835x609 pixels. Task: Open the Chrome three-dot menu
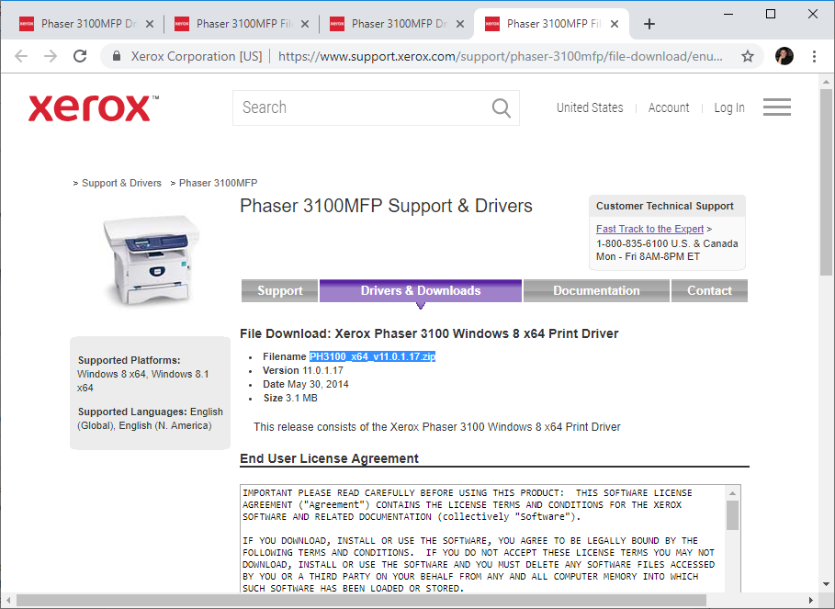(x=814, y=56)
